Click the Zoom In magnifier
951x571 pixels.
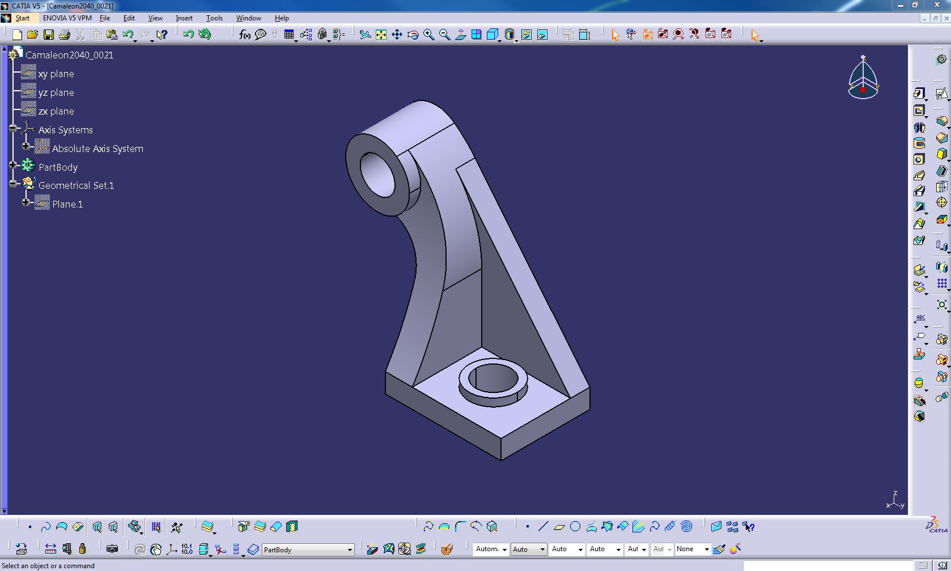coord(428,35)
